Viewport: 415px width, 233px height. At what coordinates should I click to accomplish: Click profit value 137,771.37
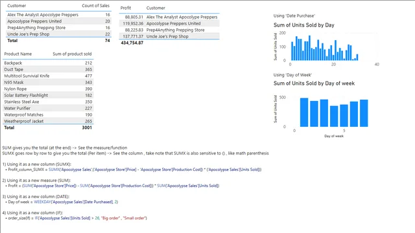click(133, 36)
